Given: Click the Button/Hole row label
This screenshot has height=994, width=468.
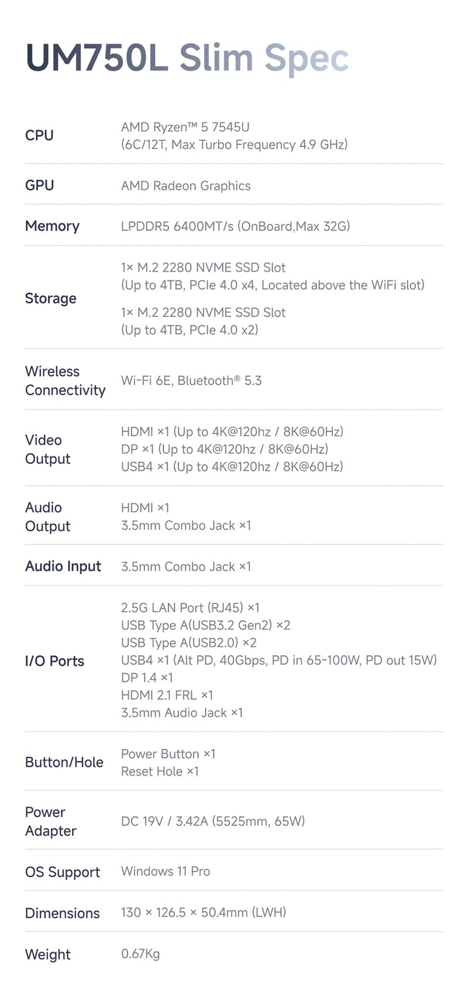Looking at the screenshot, I should 64,762.
